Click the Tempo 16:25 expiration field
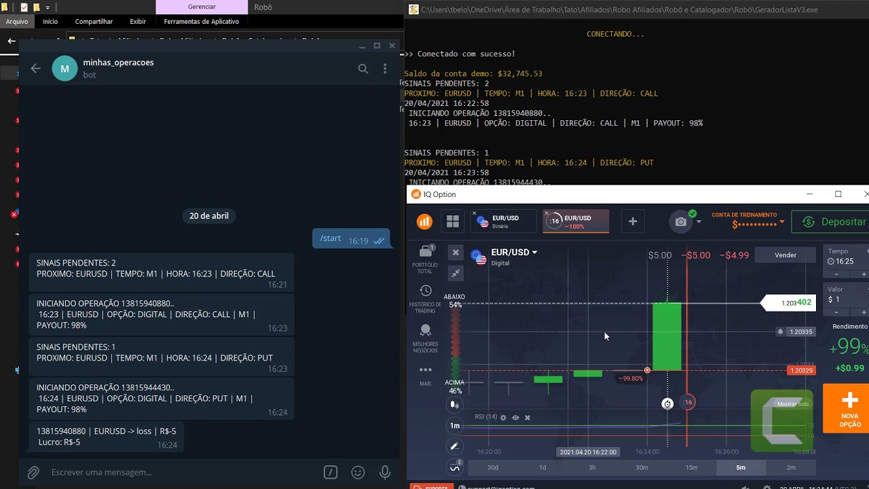The height and width of the screenshot is (489, 869). 847,257
